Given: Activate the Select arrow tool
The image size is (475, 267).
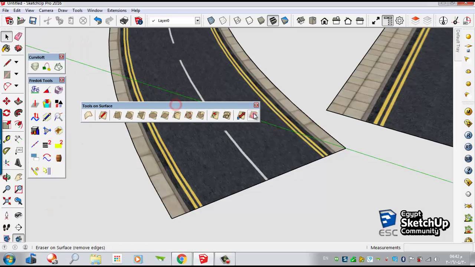Looking at the screenshot, I should tap(7, 37).
